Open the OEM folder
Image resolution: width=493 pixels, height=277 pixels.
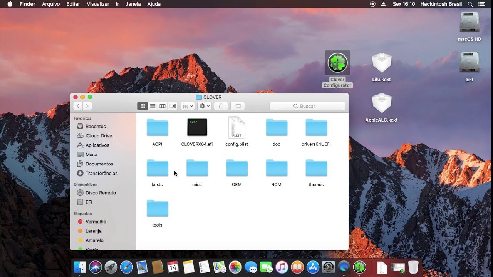[x=236, y=168]
